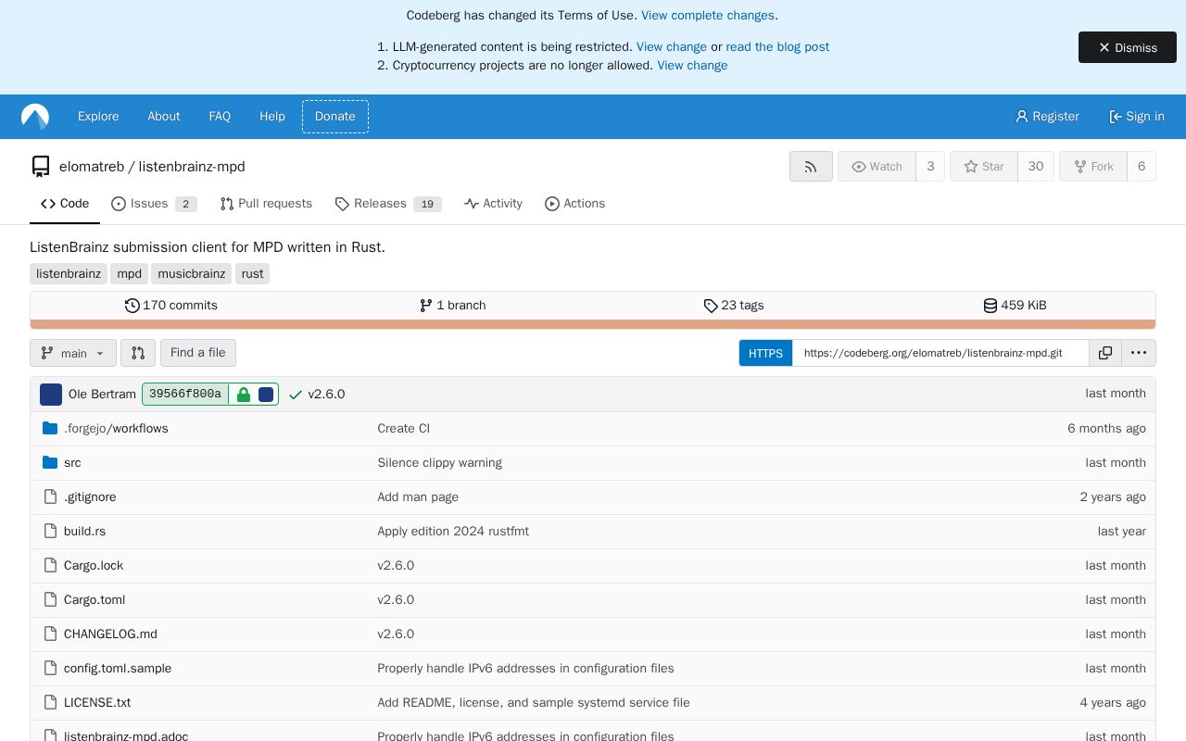Open About in the navbar
Screen dimensions: 1186x741
click(164, 117)
